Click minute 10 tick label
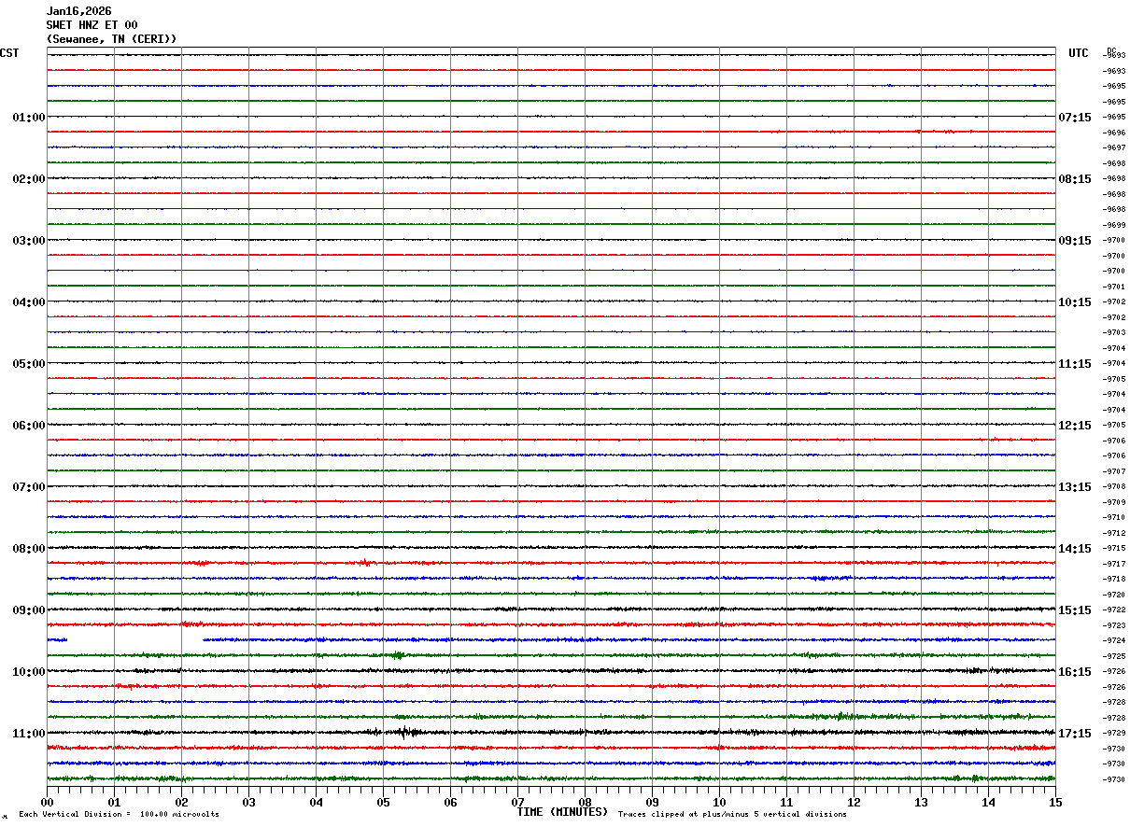Image resolution: width=1130 pixels, height=827 pixels. (719, 802)
